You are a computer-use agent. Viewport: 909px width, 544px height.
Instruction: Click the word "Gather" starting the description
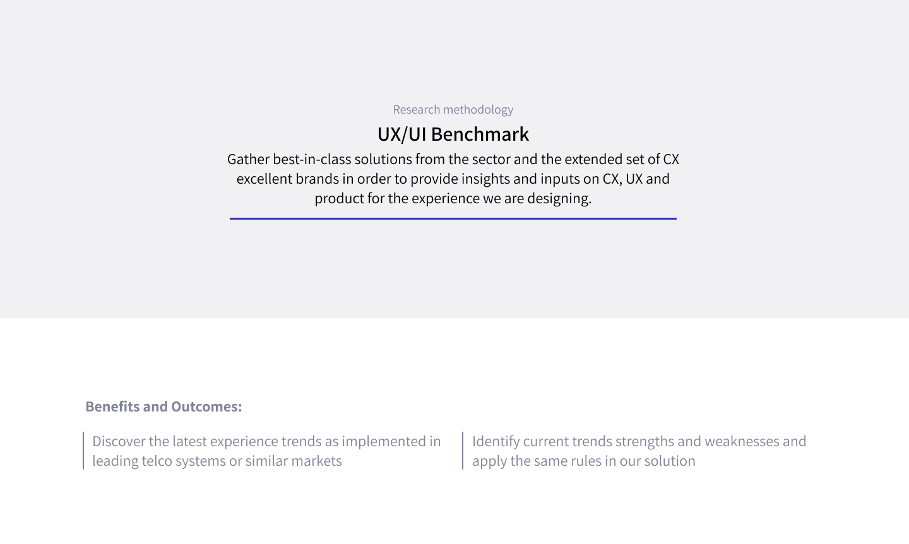pyautogui.click(x=248, y=159)
